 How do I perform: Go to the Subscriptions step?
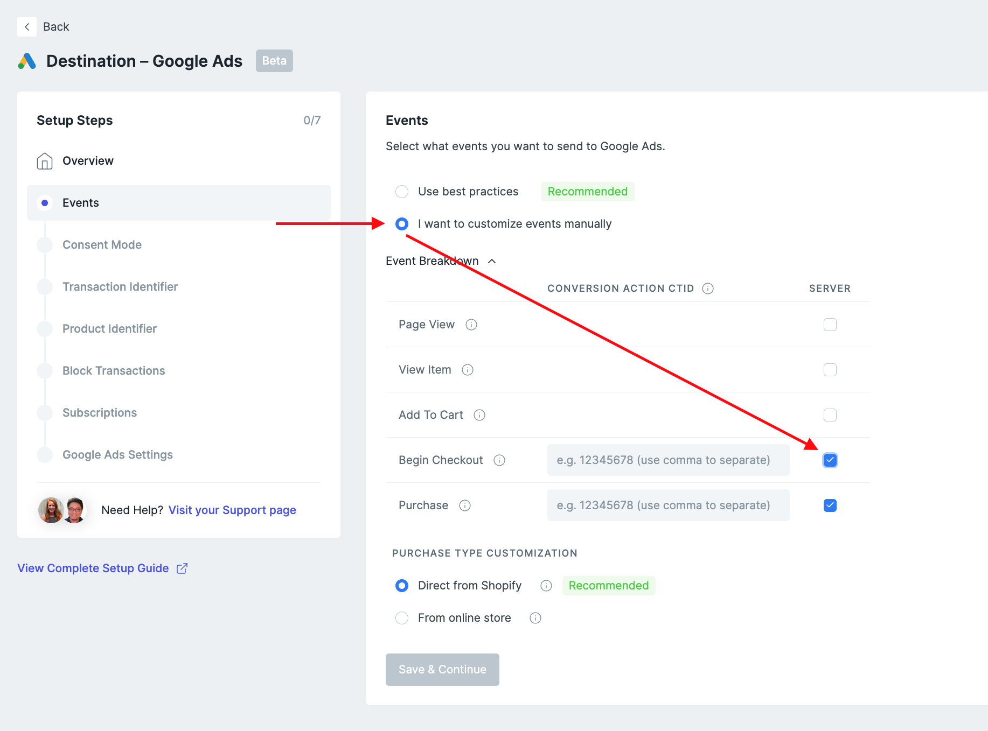coord(100,413)
